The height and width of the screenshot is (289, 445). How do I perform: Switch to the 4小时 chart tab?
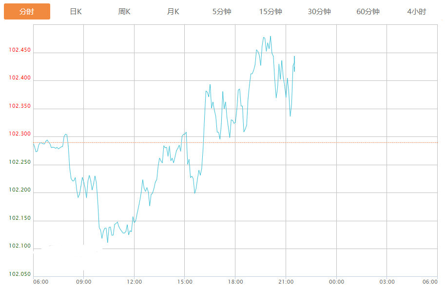417,12
